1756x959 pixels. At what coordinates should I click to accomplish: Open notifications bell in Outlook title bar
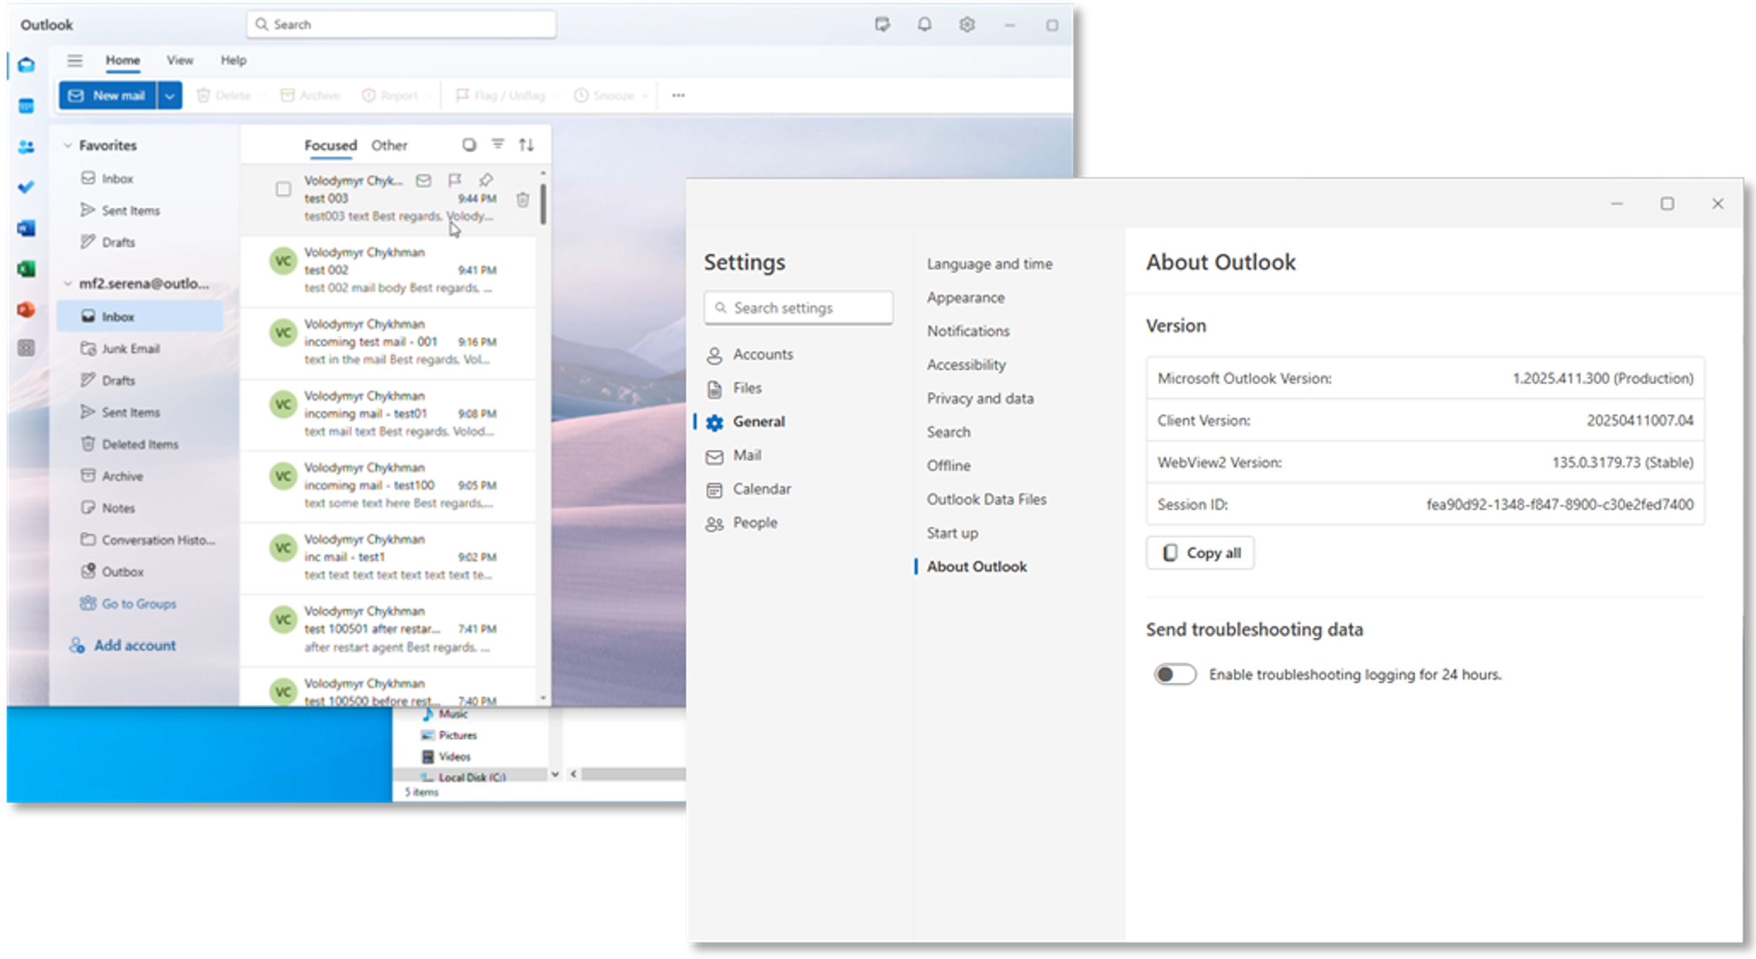[924, 25]
